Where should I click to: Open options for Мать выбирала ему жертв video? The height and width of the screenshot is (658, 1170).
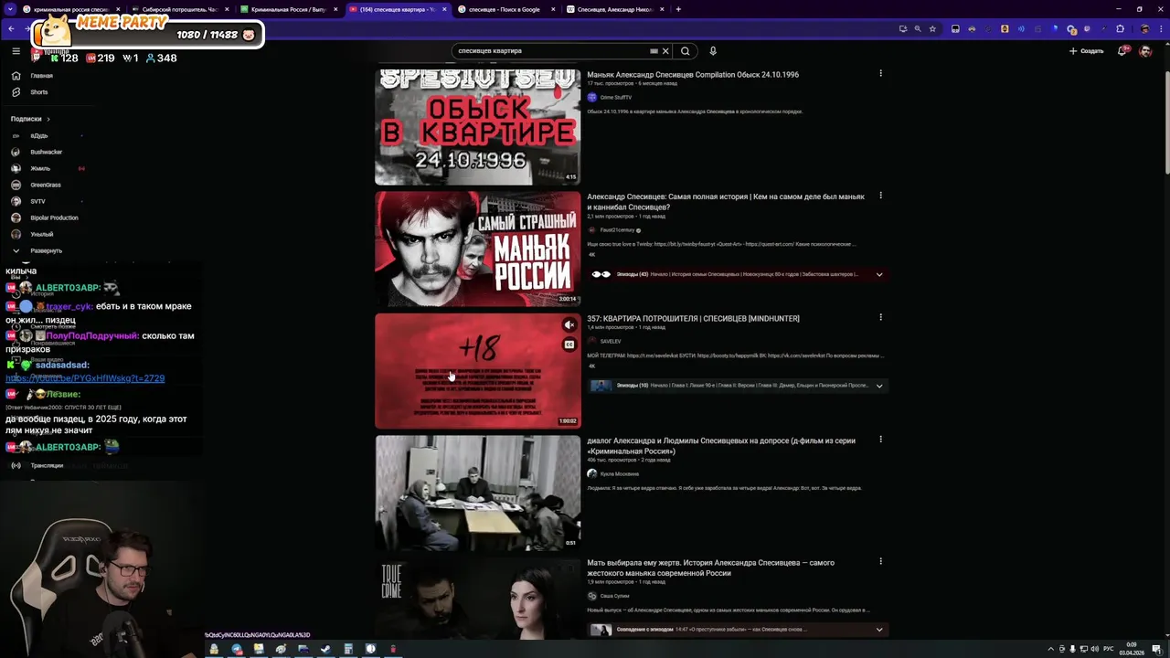(x=880, y=561)
